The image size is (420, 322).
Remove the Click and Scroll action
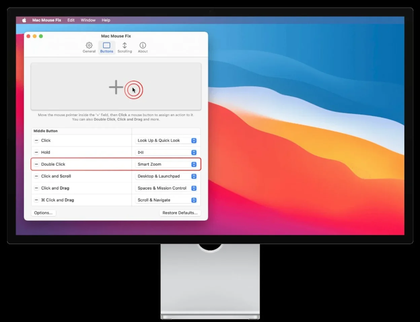pyautogui.click(x=37, y=176)
